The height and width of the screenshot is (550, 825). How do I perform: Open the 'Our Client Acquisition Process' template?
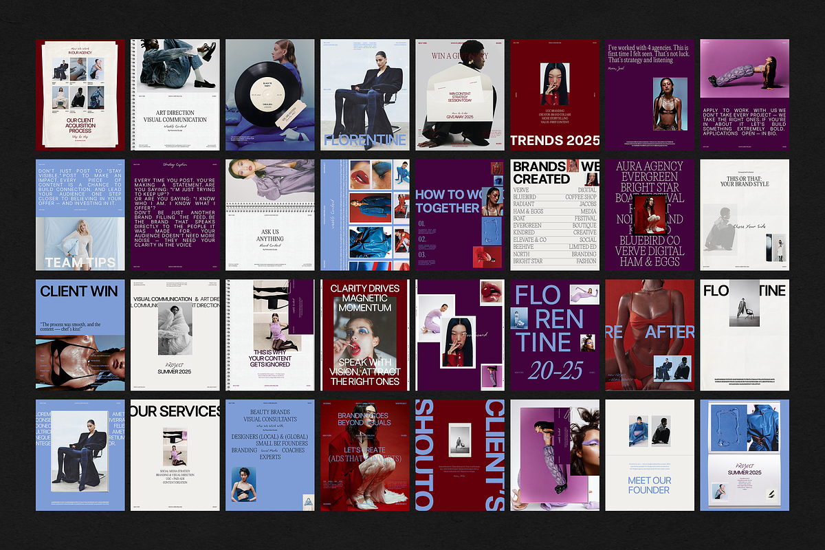click(80, 95)
